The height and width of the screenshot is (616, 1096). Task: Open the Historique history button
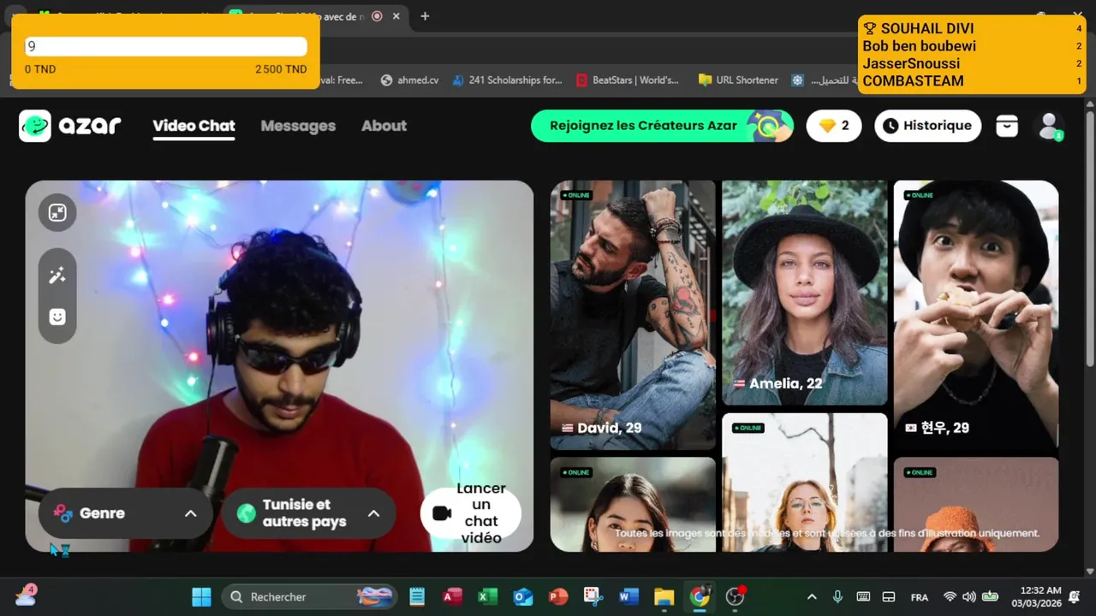[x=928, y=126]
